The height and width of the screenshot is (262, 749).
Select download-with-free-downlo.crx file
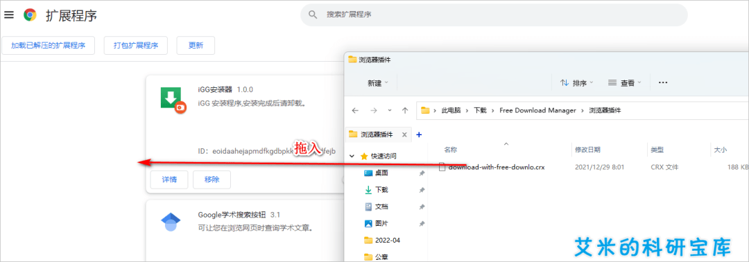tap(497, 168)
